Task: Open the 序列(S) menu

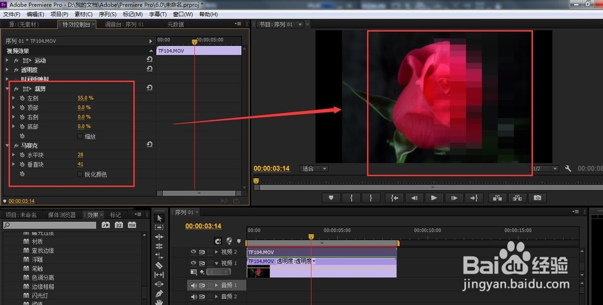Action: pos(108,14)
